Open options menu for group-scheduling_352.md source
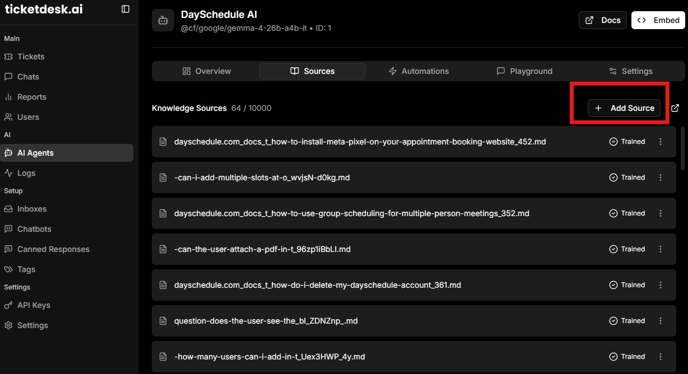Screen dimensions: 688x374 (x=661, y=213)
